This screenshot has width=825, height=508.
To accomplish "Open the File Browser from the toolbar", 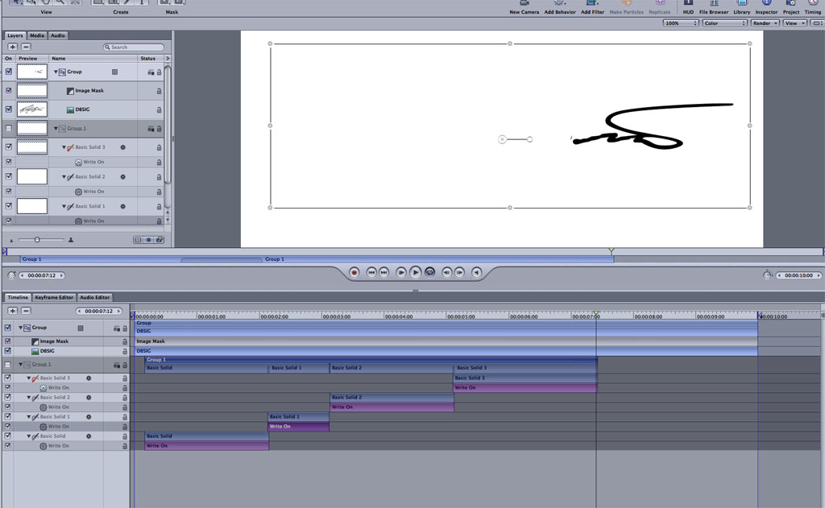I will pos(714,4).
